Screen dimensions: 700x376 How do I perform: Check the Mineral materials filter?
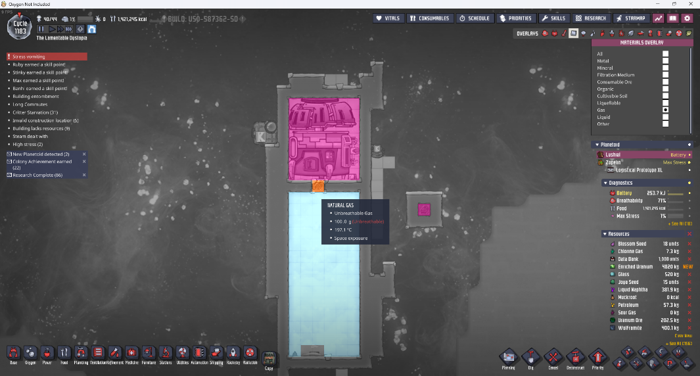[x=665, y=68]
